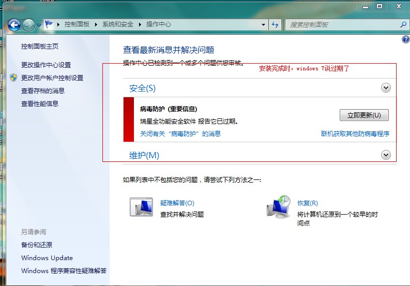Click the UAC shield icon in sidebar
This screenshot has width=410, height=286.
coord(13,78)
